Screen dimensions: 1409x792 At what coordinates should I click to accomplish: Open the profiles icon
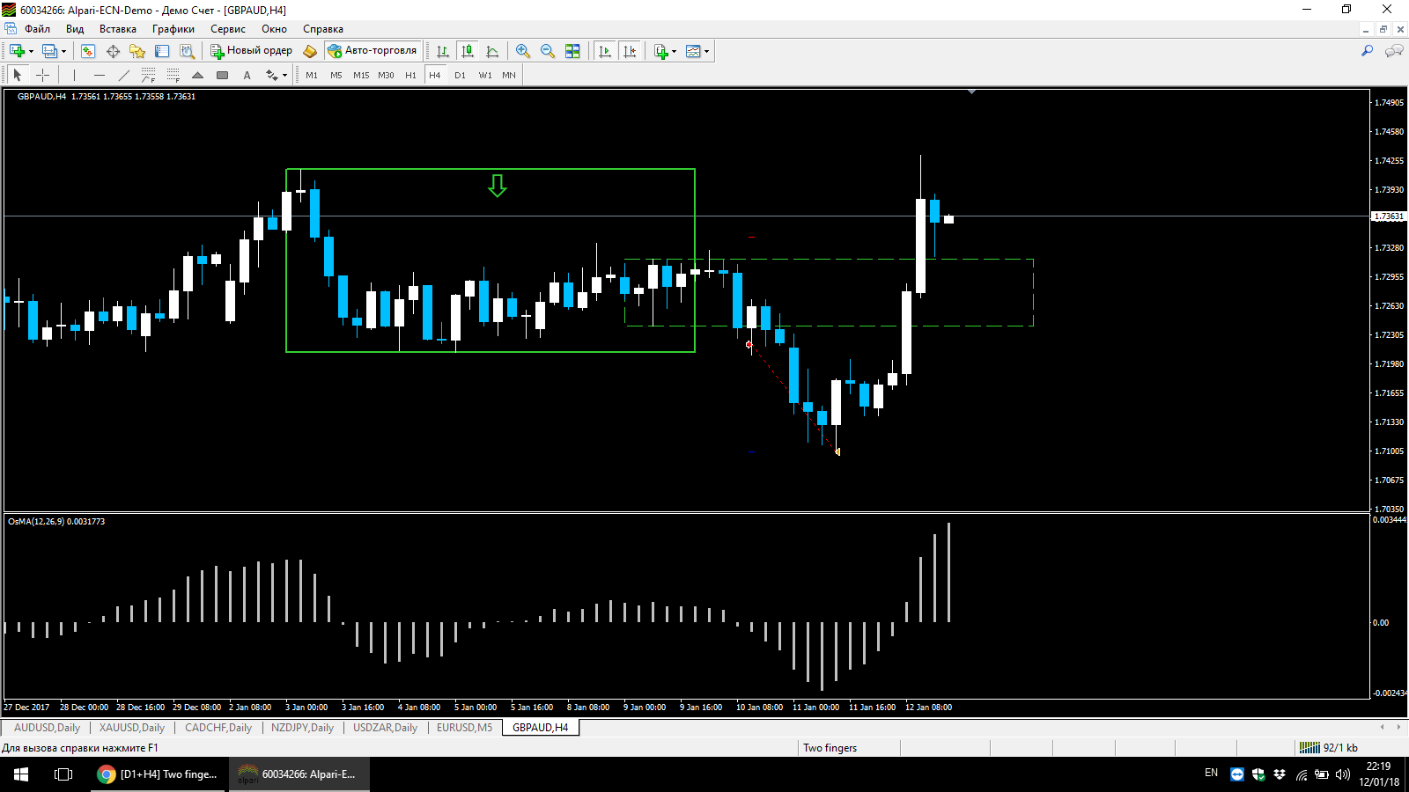tap(49, 51)
